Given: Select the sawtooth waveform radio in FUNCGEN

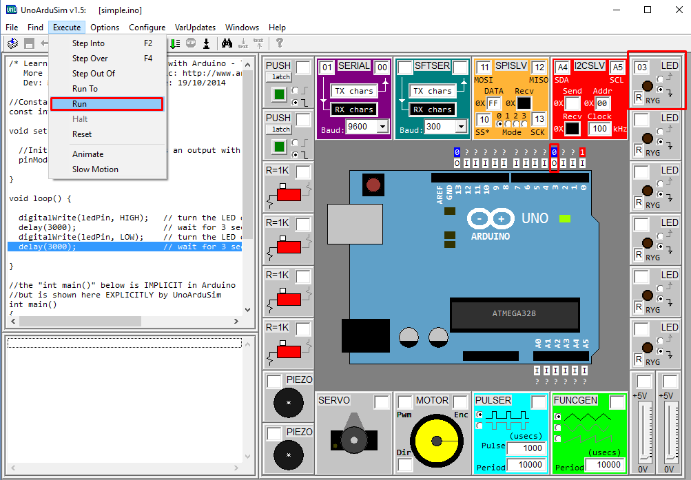Looking at the screenshot, I should (558, 439).
